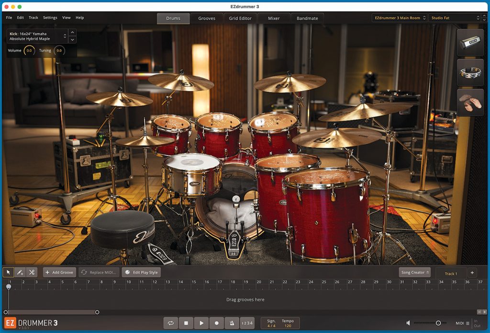
Task: Mute output via speaker icon
Action: [x=408, y=323]
